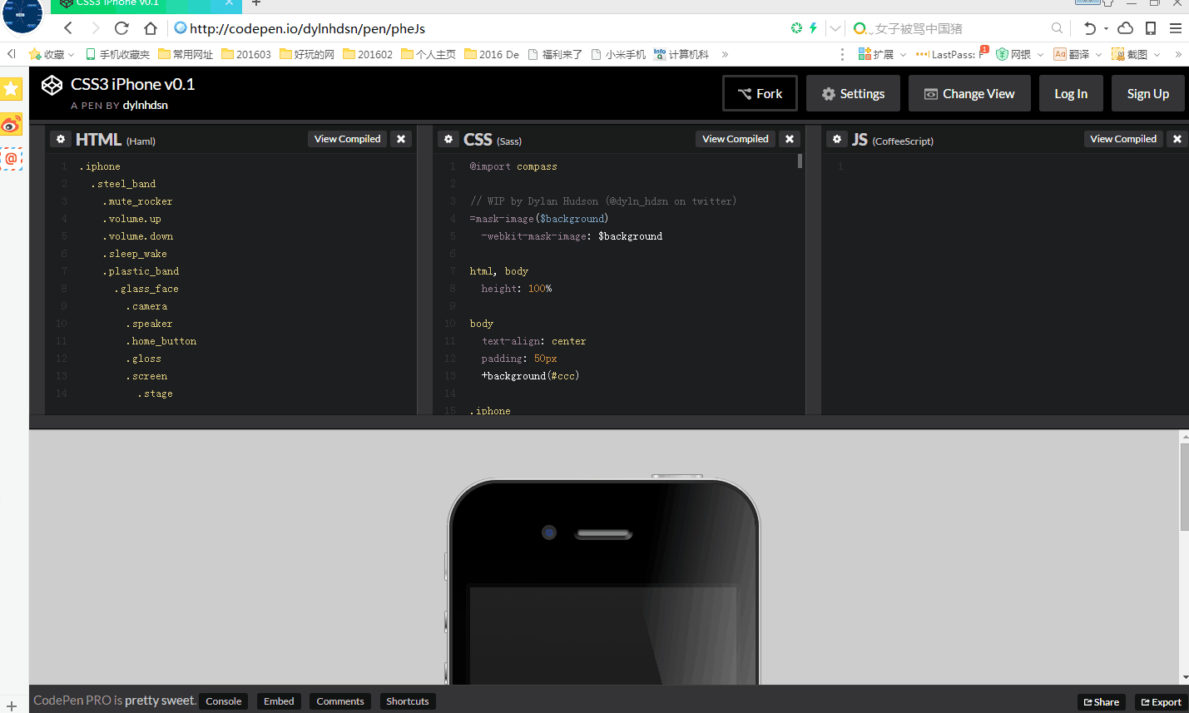Open the 手机收藏夹 bookmark
This screenshot has width=1189, height=713.
[117, 54]
